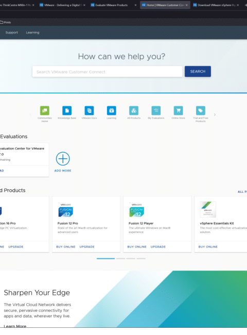247x335 pixels.
Task: Open the All Products icon
Action: click(x=134, y=110)
